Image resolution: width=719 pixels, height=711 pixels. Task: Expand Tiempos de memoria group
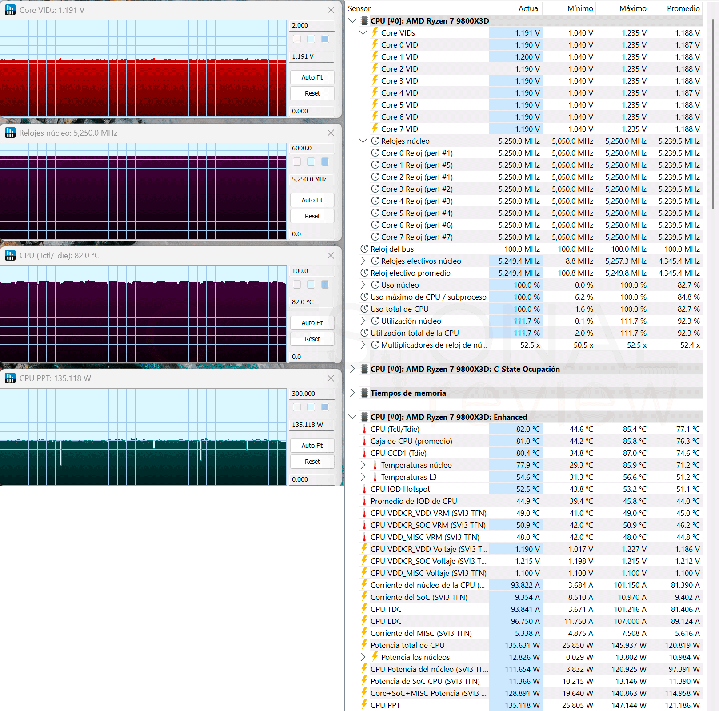(352, 393)
